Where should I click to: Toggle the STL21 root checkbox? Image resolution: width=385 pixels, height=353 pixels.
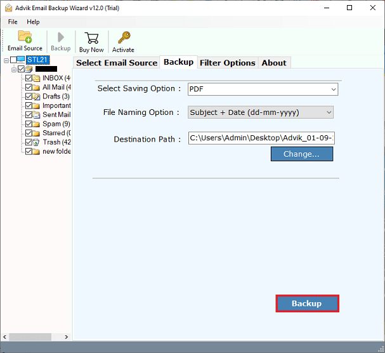pyautogui.click(x=13, y=60)
